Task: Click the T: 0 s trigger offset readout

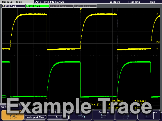Action: coord(19,2)
